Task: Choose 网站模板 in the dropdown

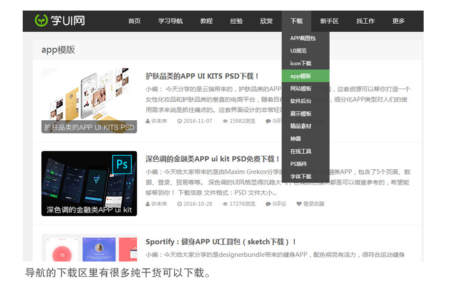Action: (x=305, y=88)
